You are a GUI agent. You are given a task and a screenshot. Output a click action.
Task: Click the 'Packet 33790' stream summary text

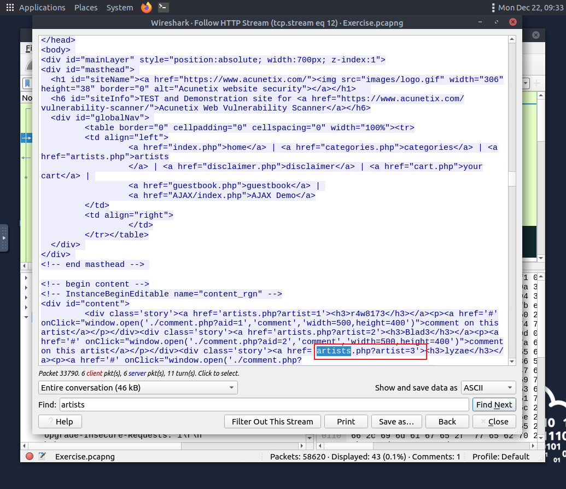[x=139, y=373]
